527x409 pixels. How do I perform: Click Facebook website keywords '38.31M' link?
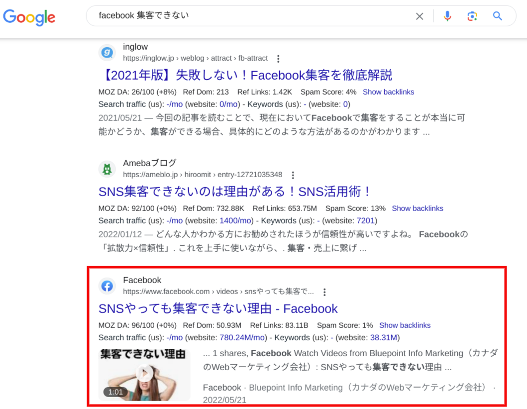(384, 337)
